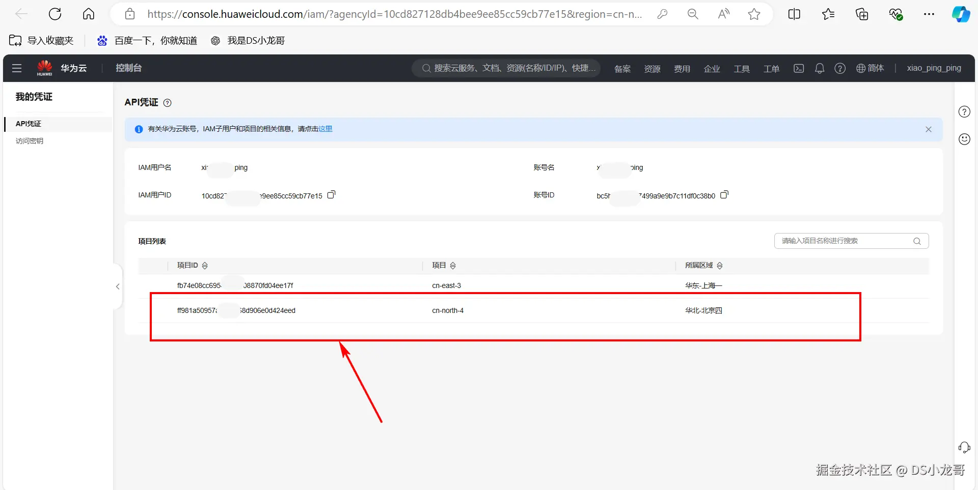Add this page to favorites star

coord(754,14)
